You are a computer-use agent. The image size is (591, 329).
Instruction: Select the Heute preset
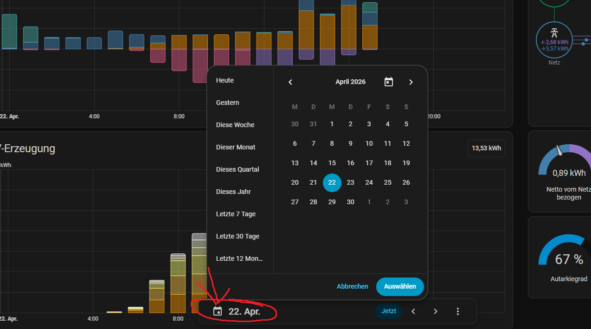coord(225,80)
